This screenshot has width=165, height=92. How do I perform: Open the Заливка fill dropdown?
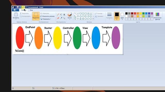tap(100, 16)
